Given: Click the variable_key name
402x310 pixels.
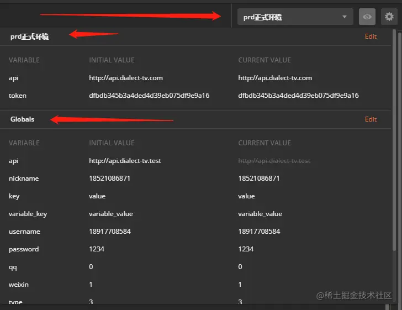Looking at the screenshot, I should pyautogui.click(x=28, y=214).
